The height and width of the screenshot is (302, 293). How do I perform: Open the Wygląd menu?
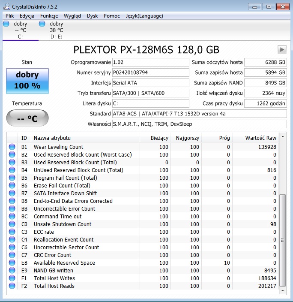pyautogui.click(x=72, y=16)
